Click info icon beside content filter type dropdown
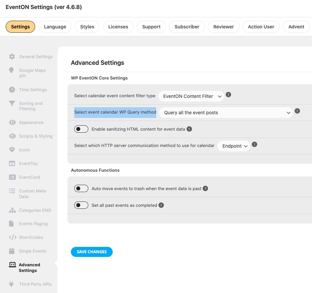The width and height of the screenshot is (312, 293). point(228,95)
